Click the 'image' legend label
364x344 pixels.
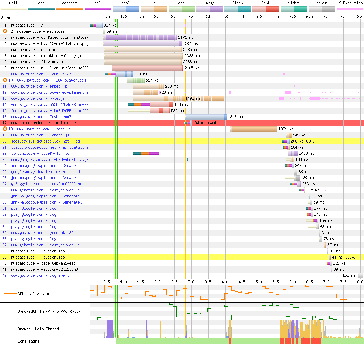tap(209, 3)
